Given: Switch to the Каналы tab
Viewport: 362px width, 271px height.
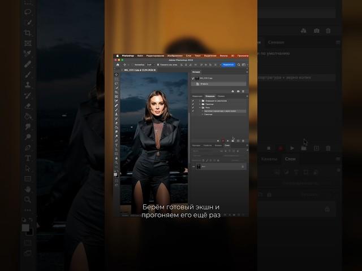Looking at the screenshot, I should click(218, 146).
